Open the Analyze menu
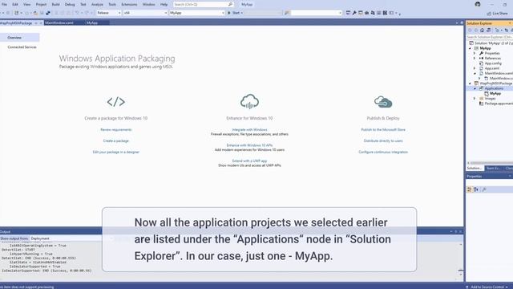Viewport: 513px width, 289px height. tap(97, 5)
